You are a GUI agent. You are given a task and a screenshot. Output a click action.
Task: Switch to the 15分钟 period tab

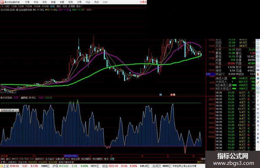click(x=29, y=6)
